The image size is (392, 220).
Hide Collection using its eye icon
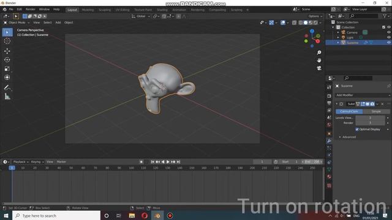click(x=389, y=27)
